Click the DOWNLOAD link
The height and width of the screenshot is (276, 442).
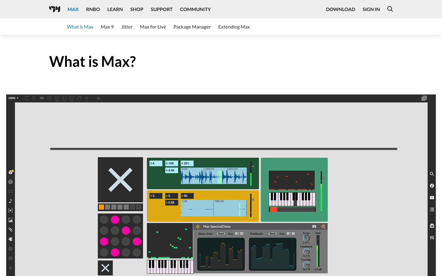point(340,9)
